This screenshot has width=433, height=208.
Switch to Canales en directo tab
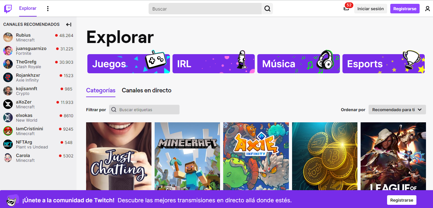147,90
